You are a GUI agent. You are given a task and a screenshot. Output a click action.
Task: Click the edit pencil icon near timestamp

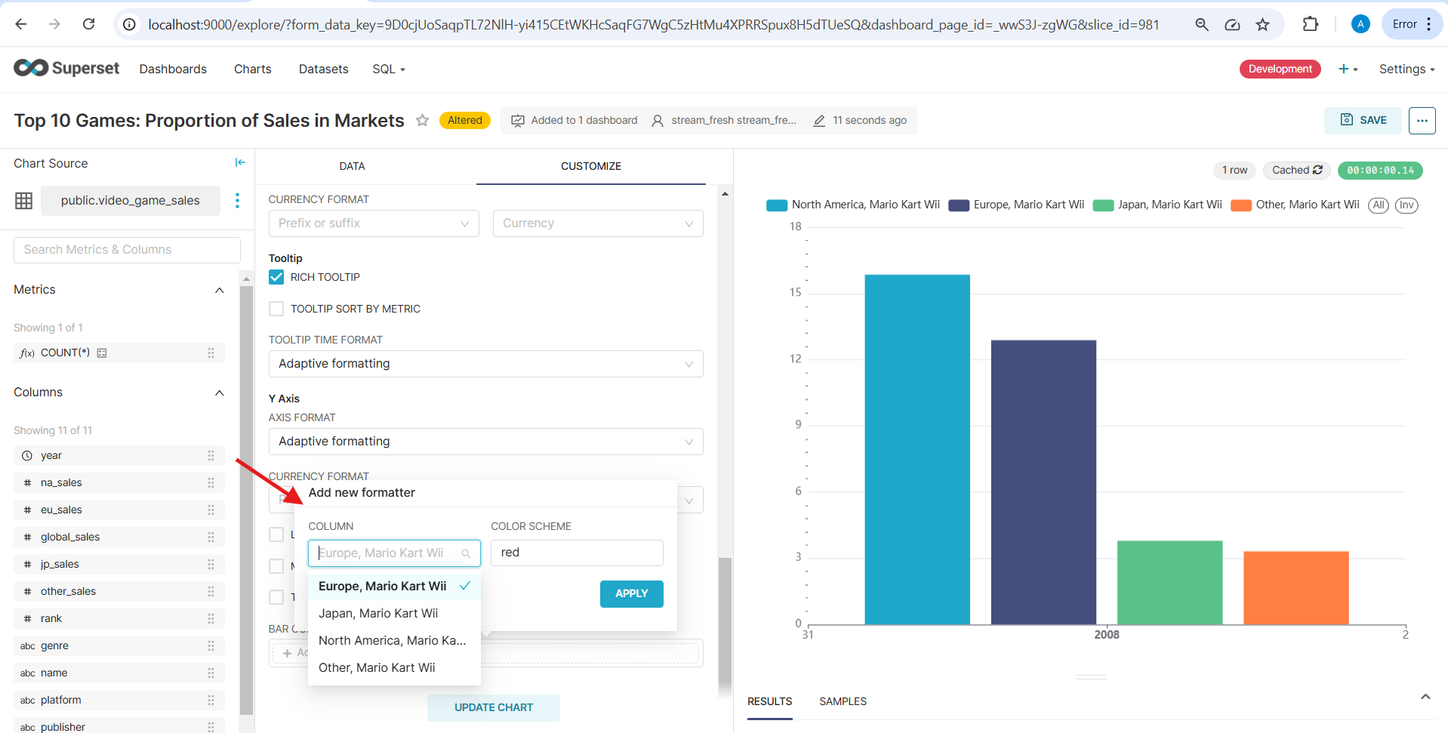[x=819, y=121]
